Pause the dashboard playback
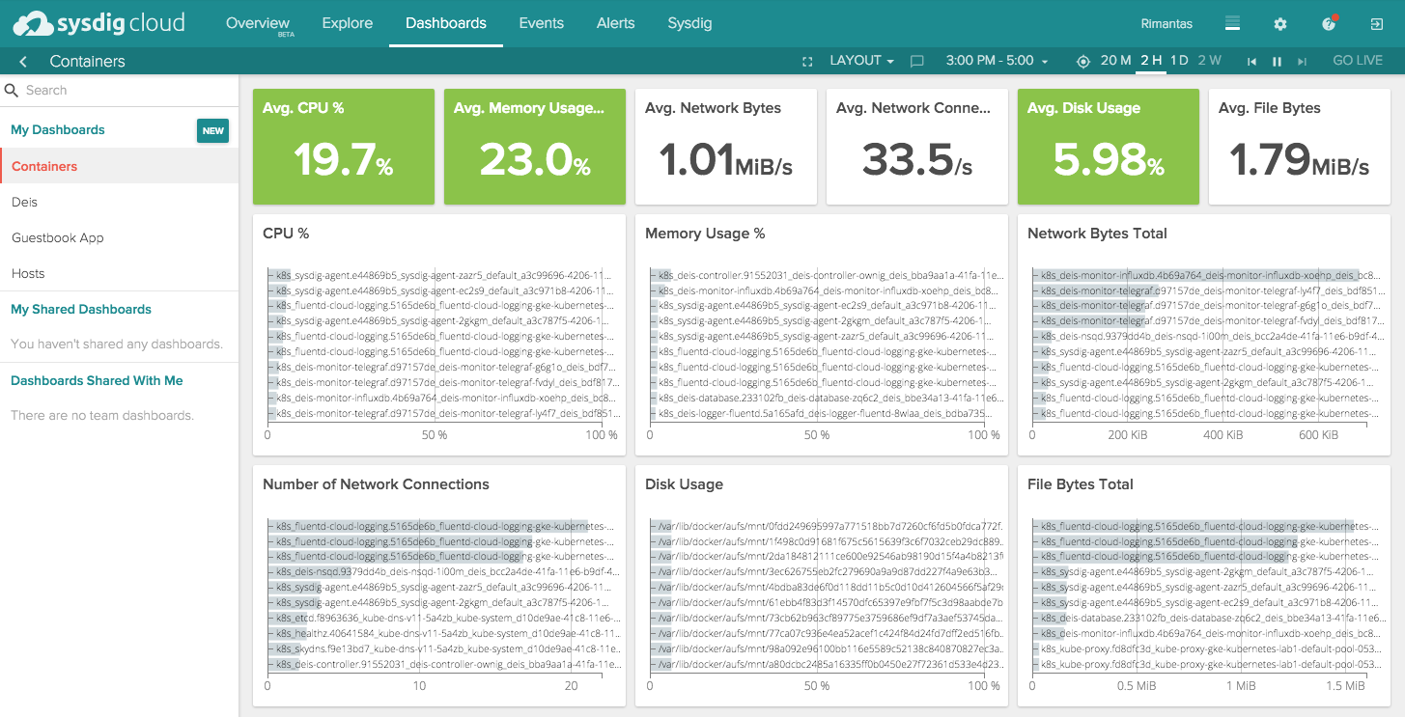Viewport: 1405px width, 717px height. pos(1277,61)
